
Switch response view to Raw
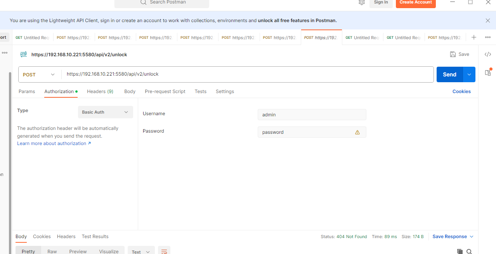click(52, 251)
